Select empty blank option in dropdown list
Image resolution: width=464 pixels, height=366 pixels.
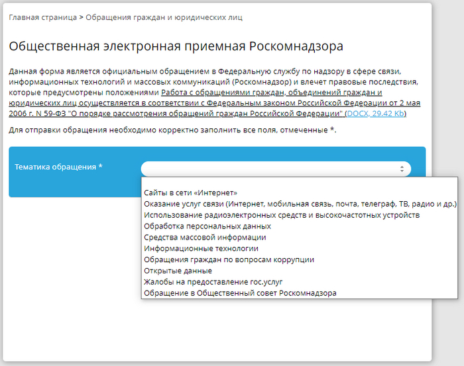[300, 183]
